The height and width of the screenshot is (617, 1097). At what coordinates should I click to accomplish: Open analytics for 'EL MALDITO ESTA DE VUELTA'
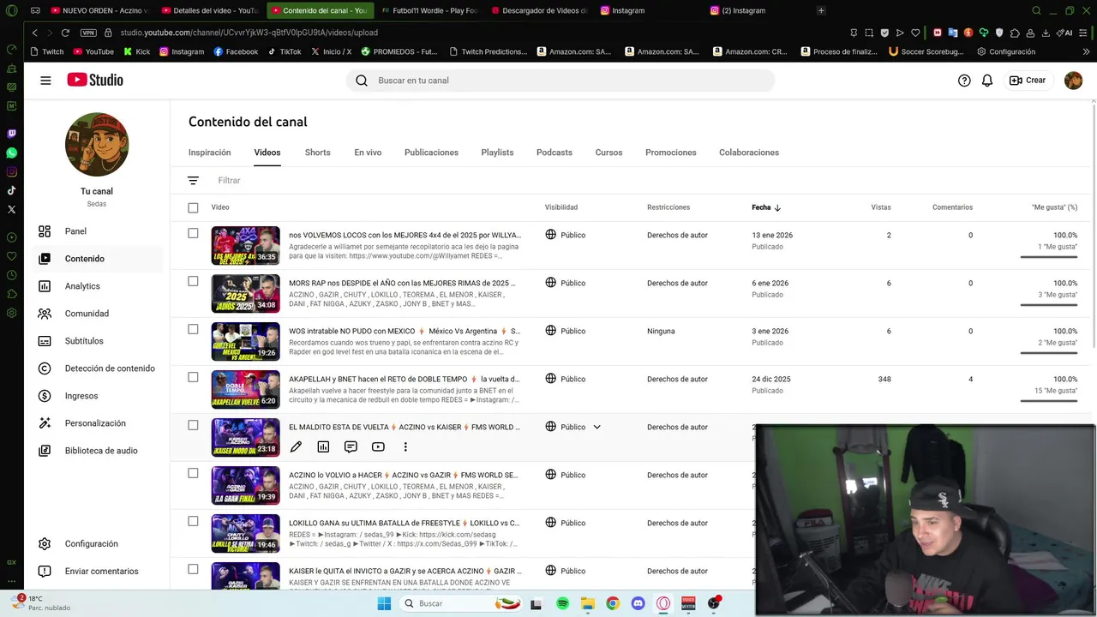323,446
